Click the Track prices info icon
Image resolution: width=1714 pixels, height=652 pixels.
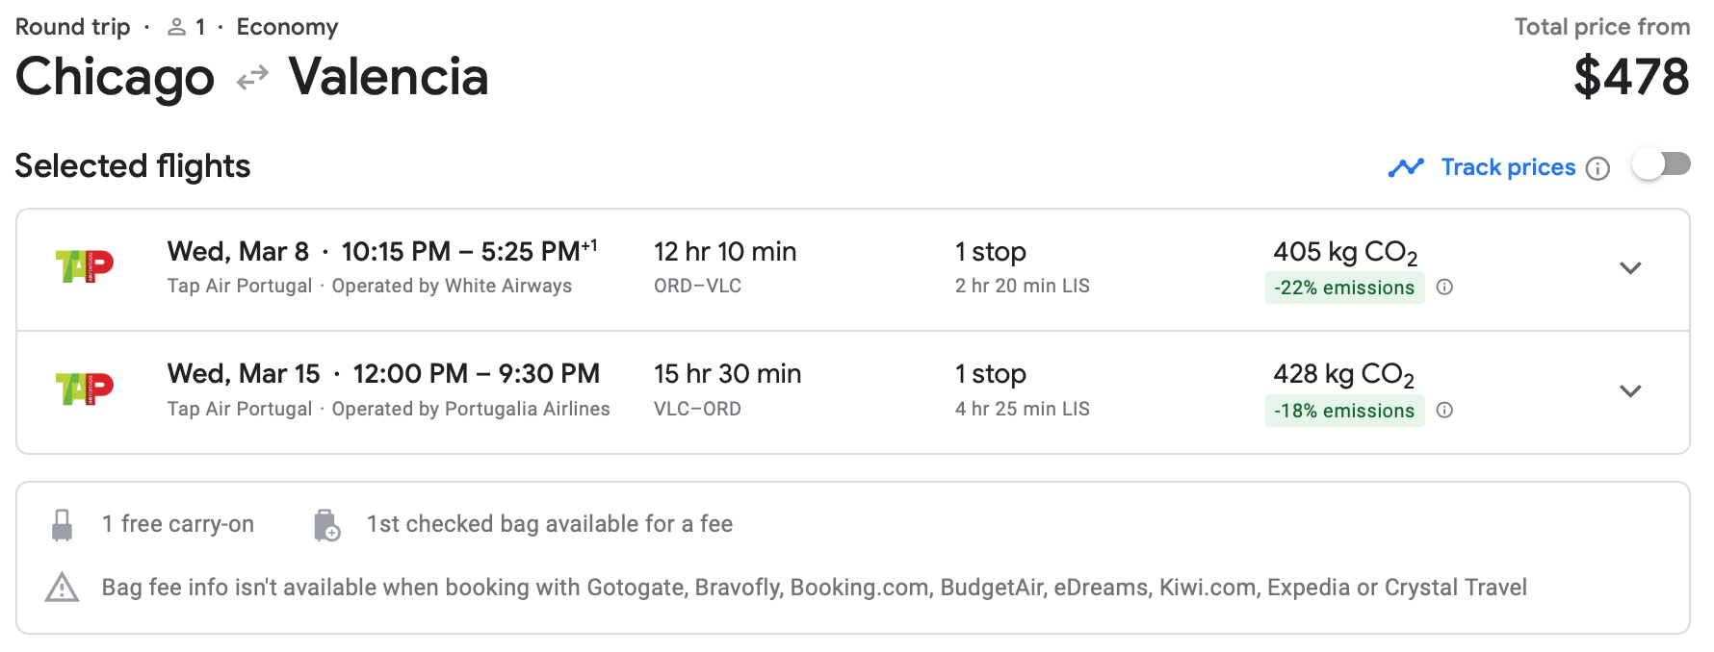click(1597, 168)
